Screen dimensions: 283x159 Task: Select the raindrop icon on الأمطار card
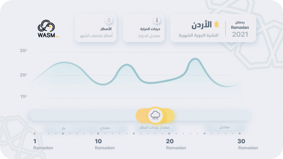click(109, 20)
